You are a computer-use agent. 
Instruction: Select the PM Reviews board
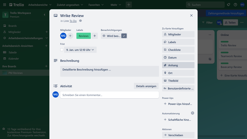click(25, 73)
